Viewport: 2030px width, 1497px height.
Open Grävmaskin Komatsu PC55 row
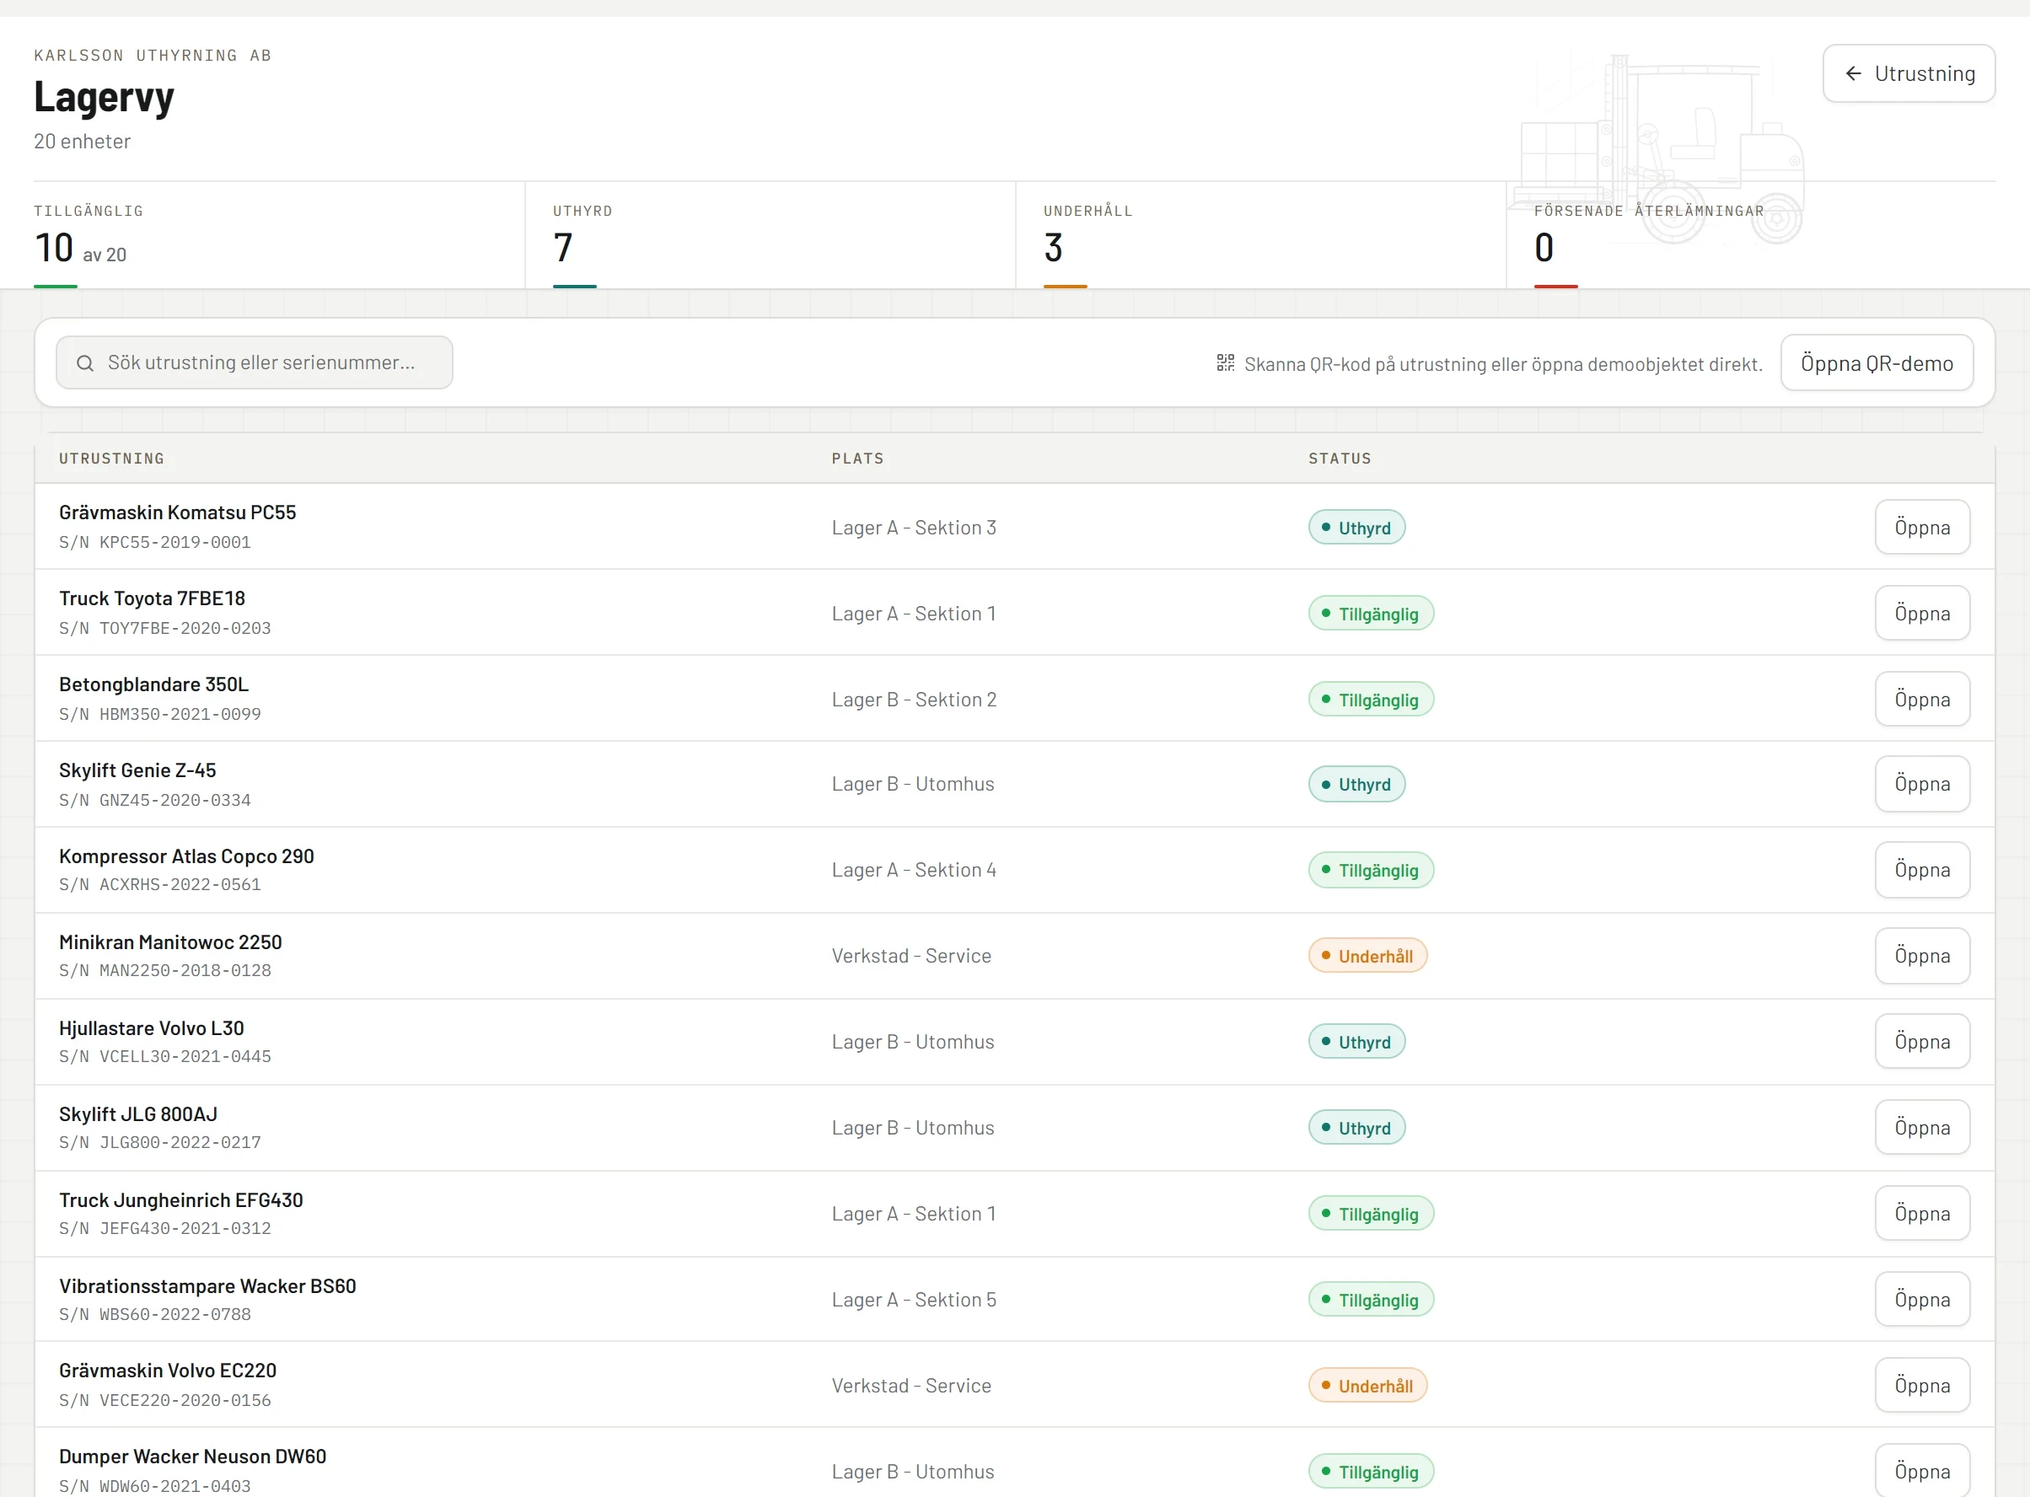tap(1922, 528)
